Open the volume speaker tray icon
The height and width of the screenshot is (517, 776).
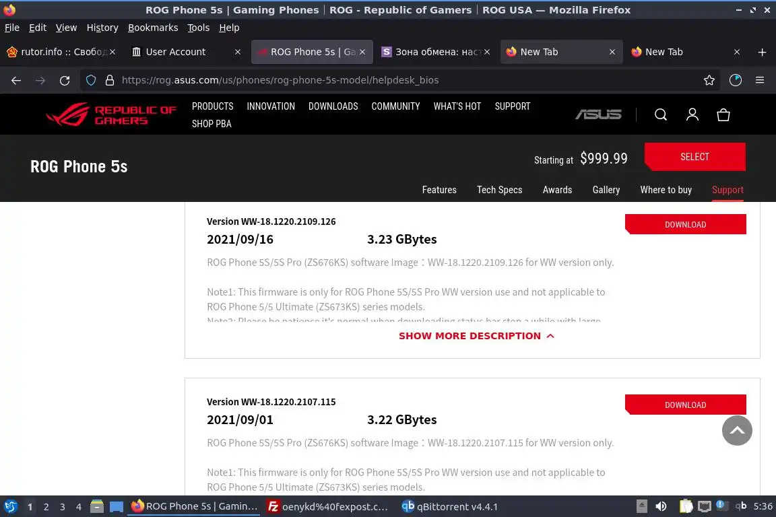pyautogui.click(x=661, y=506)
